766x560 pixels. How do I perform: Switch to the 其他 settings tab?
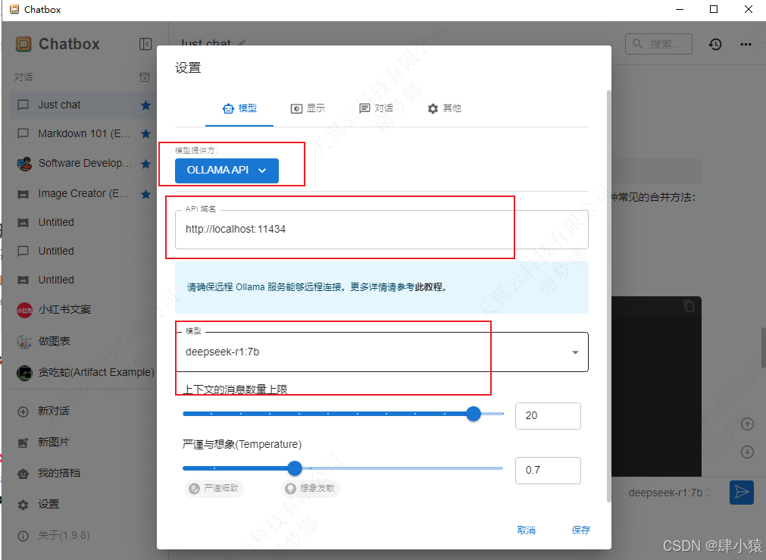444,108
